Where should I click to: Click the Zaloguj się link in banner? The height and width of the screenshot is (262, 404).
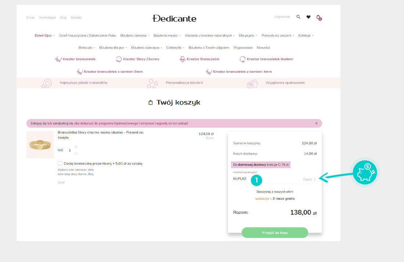(39, 123)
